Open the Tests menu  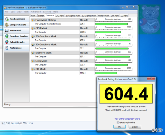click(26, 12)
